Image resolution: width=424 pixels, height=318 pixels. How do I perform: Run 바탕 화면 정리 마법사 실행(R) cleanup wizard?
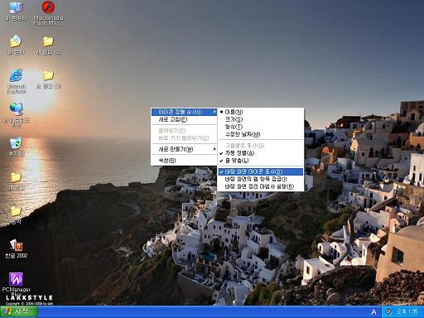(x=261, y=186)
